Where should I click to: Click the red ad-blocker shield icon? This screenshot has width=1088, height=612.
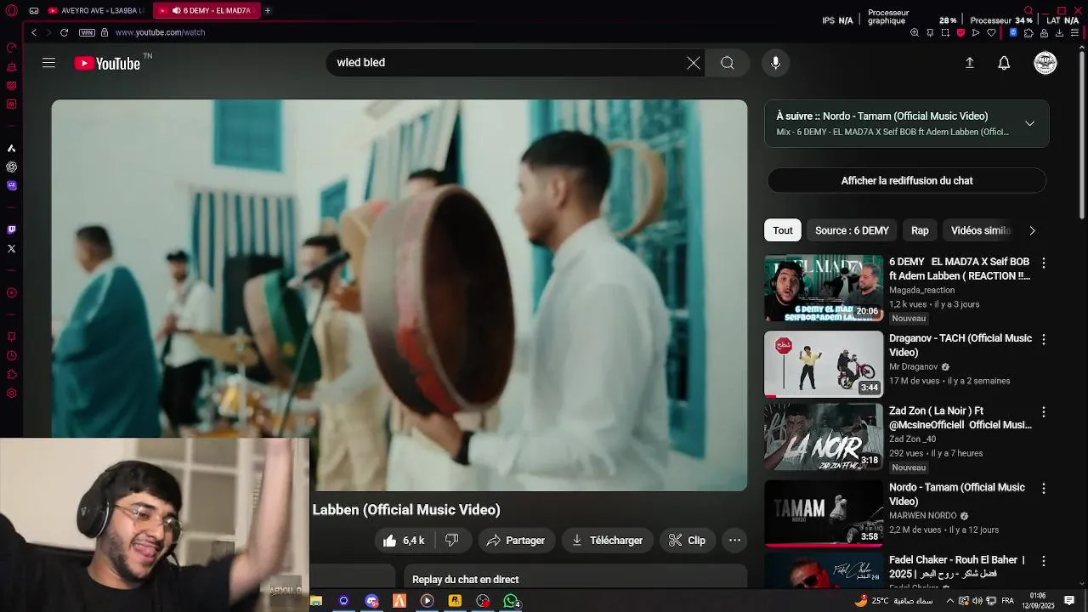pyautogui.click(x=960, y=32)
